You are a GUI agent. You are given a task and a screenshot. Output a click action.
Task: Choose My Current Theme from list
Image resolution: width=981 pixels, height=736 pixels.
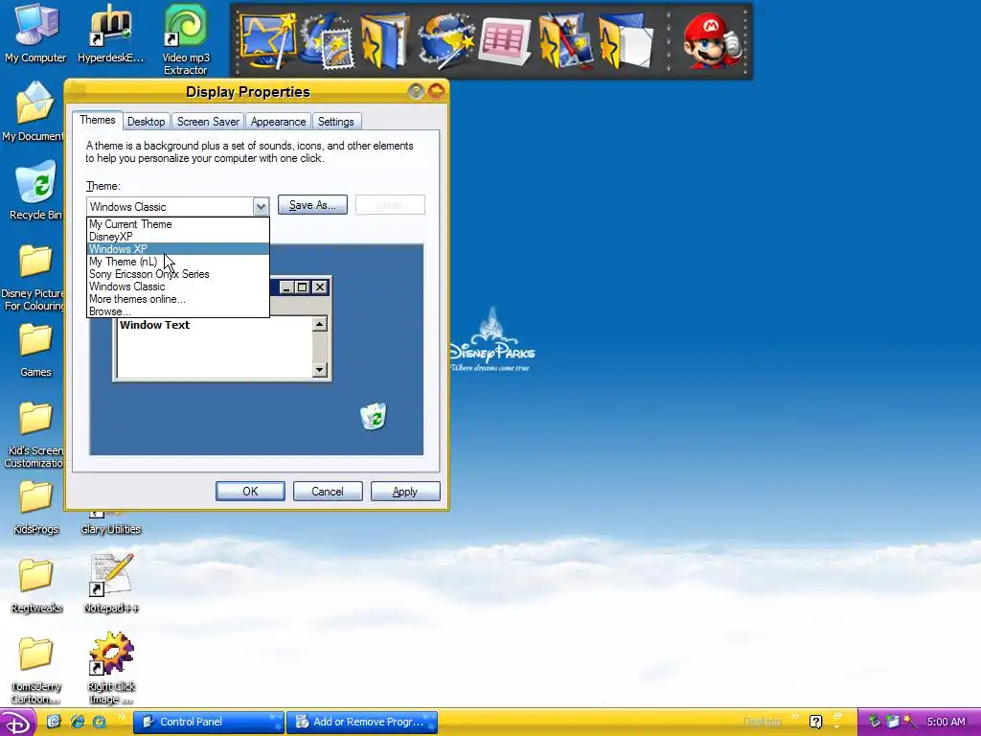point(178,224)
